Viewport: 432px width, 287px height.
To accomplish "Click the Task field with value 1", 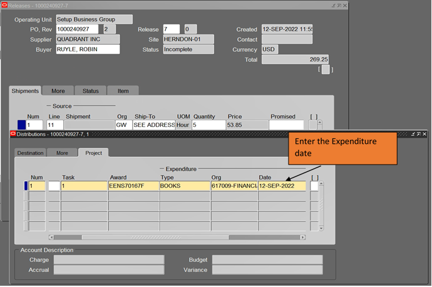I will click(84, 186).
